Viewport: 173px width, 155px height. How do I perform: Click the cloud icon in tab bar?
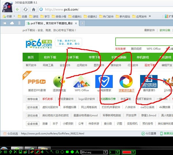[x=12, y=23]
